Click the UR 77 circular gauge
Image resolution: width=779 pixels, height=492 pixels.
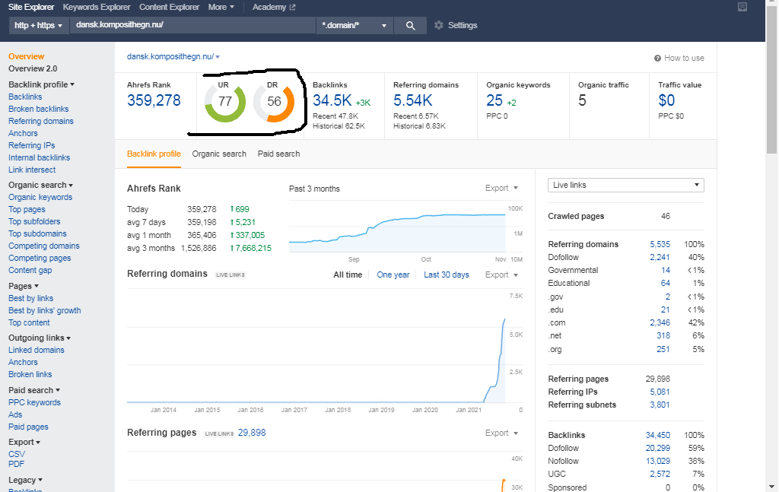click(225, 102)
